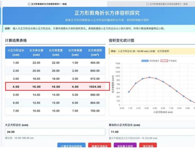Toggle the 平滑曲线 legend item
Image resolution: width=195 pixels, height=152 pixels.
click(x=172, y=60)
